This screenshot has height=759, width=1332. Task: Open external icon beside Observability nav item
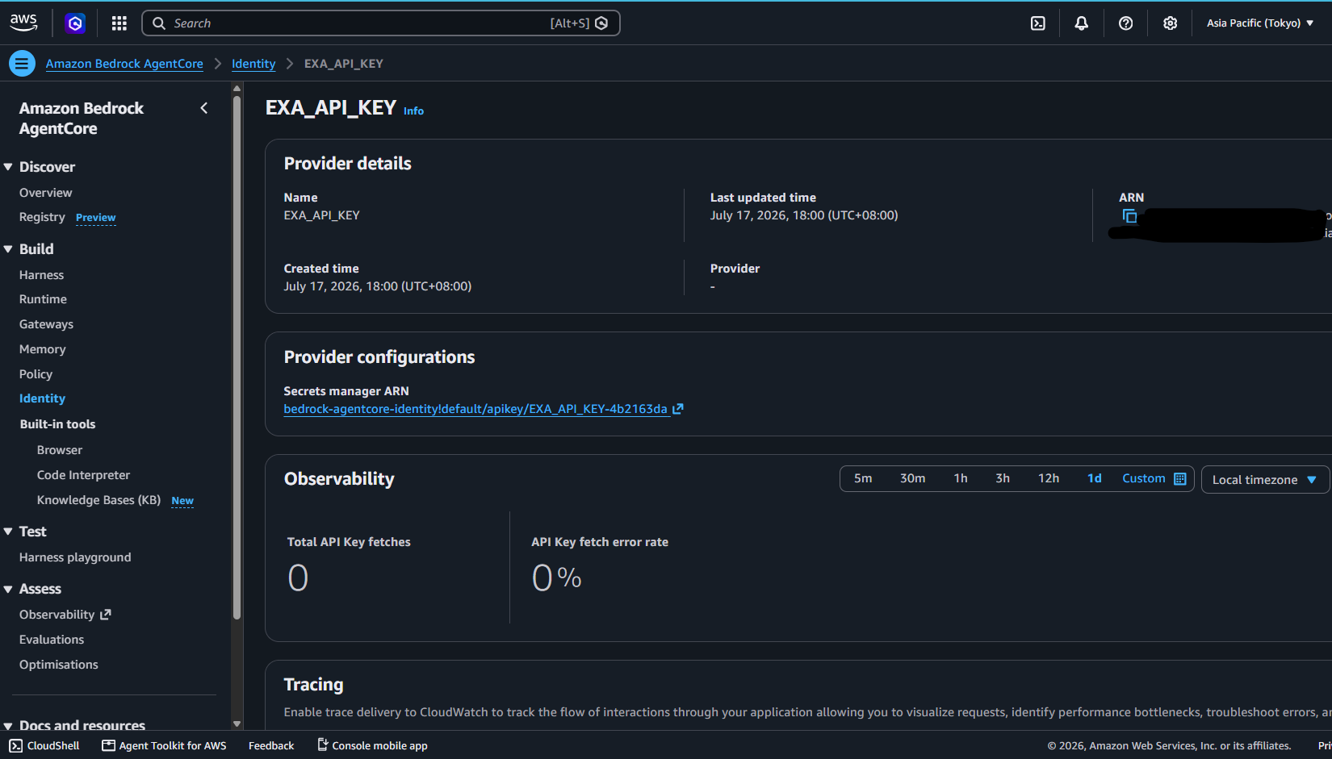click(x=106, y=615)
